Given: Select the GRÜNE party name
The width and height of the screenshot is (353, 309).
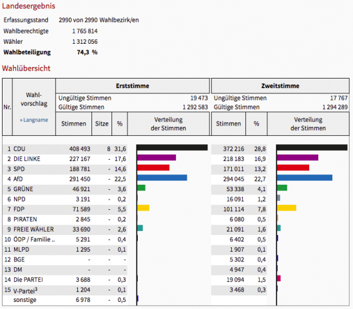Looking at the screenshot, I should click(23, 189).
